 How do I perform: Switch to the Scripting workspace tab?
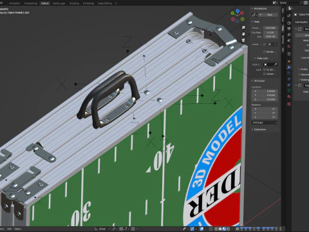coord(74,3)
